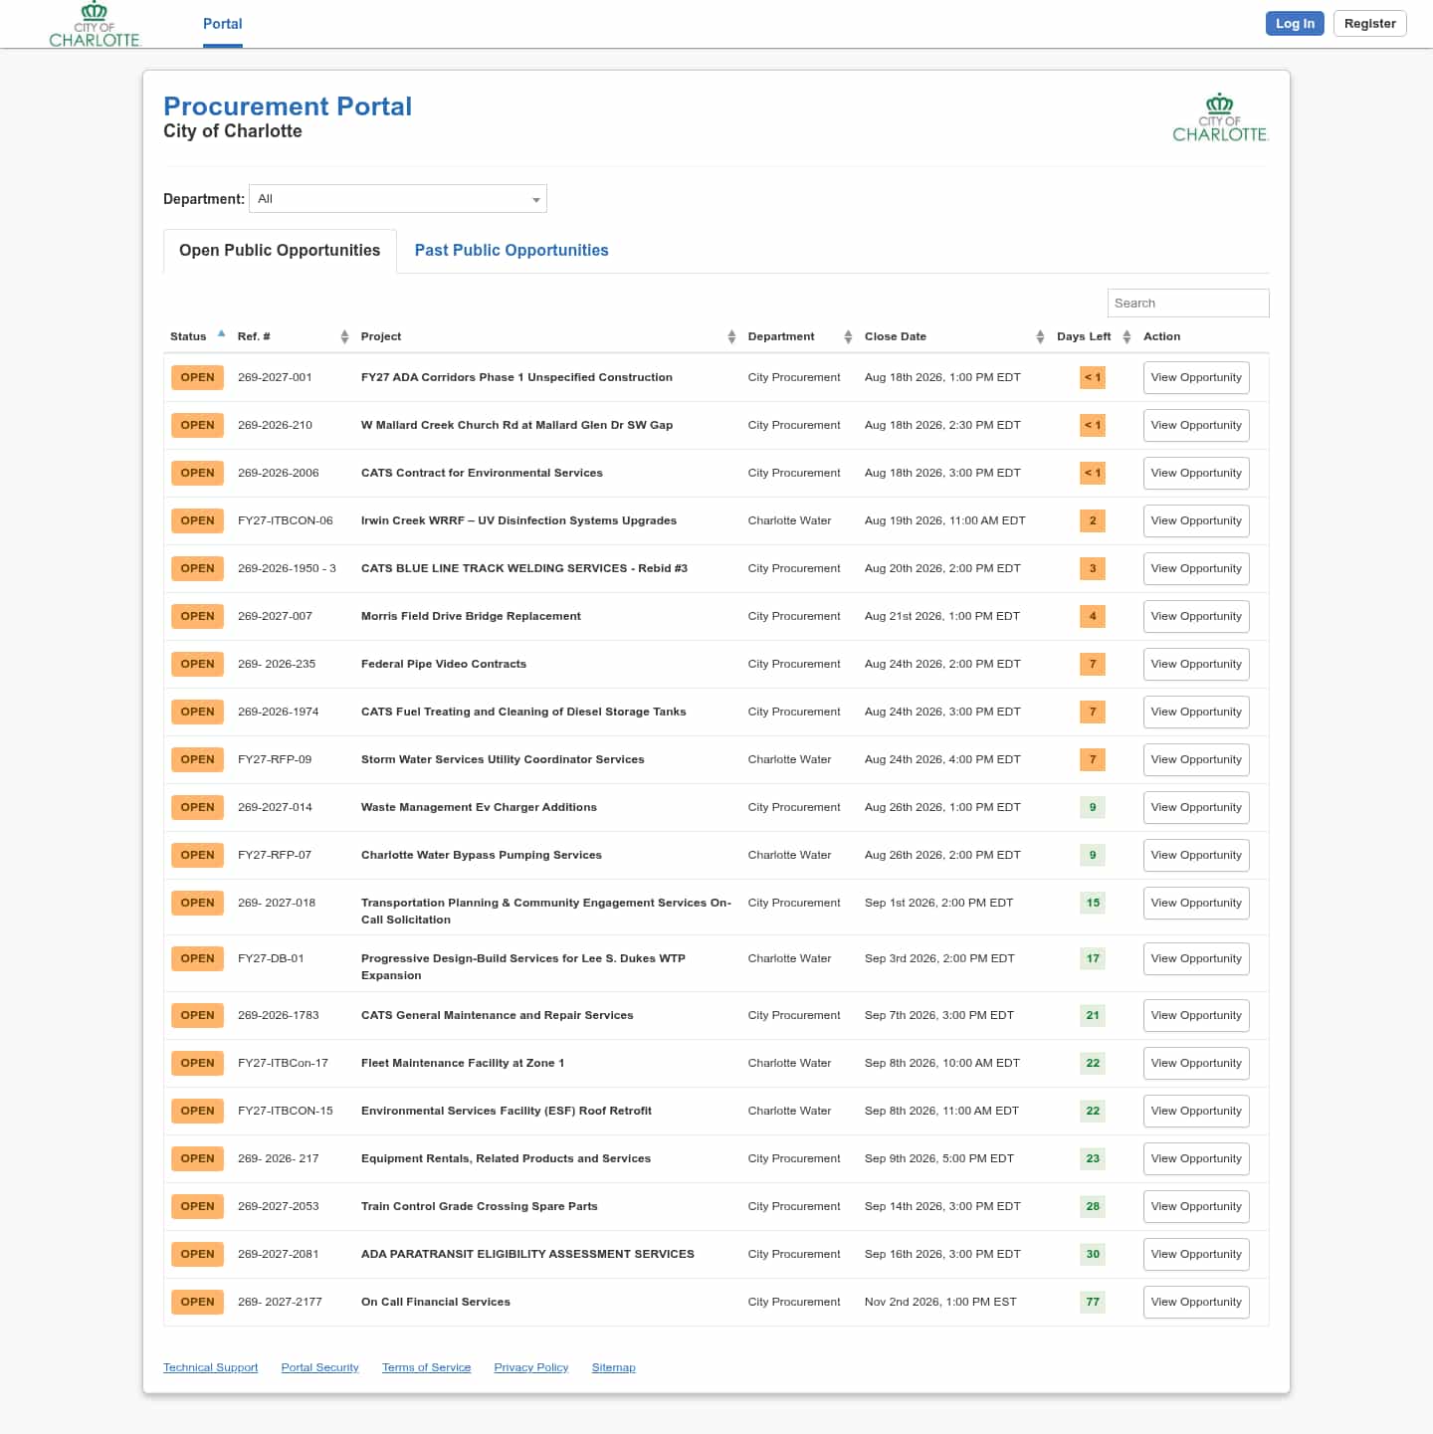Select reference number 269-2026-1950 - 3

pos(287,568)
